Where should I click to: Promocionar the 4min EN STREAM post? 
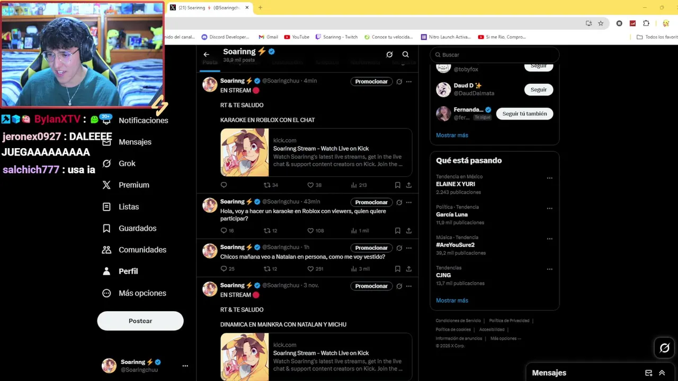(x=371, y=81)
